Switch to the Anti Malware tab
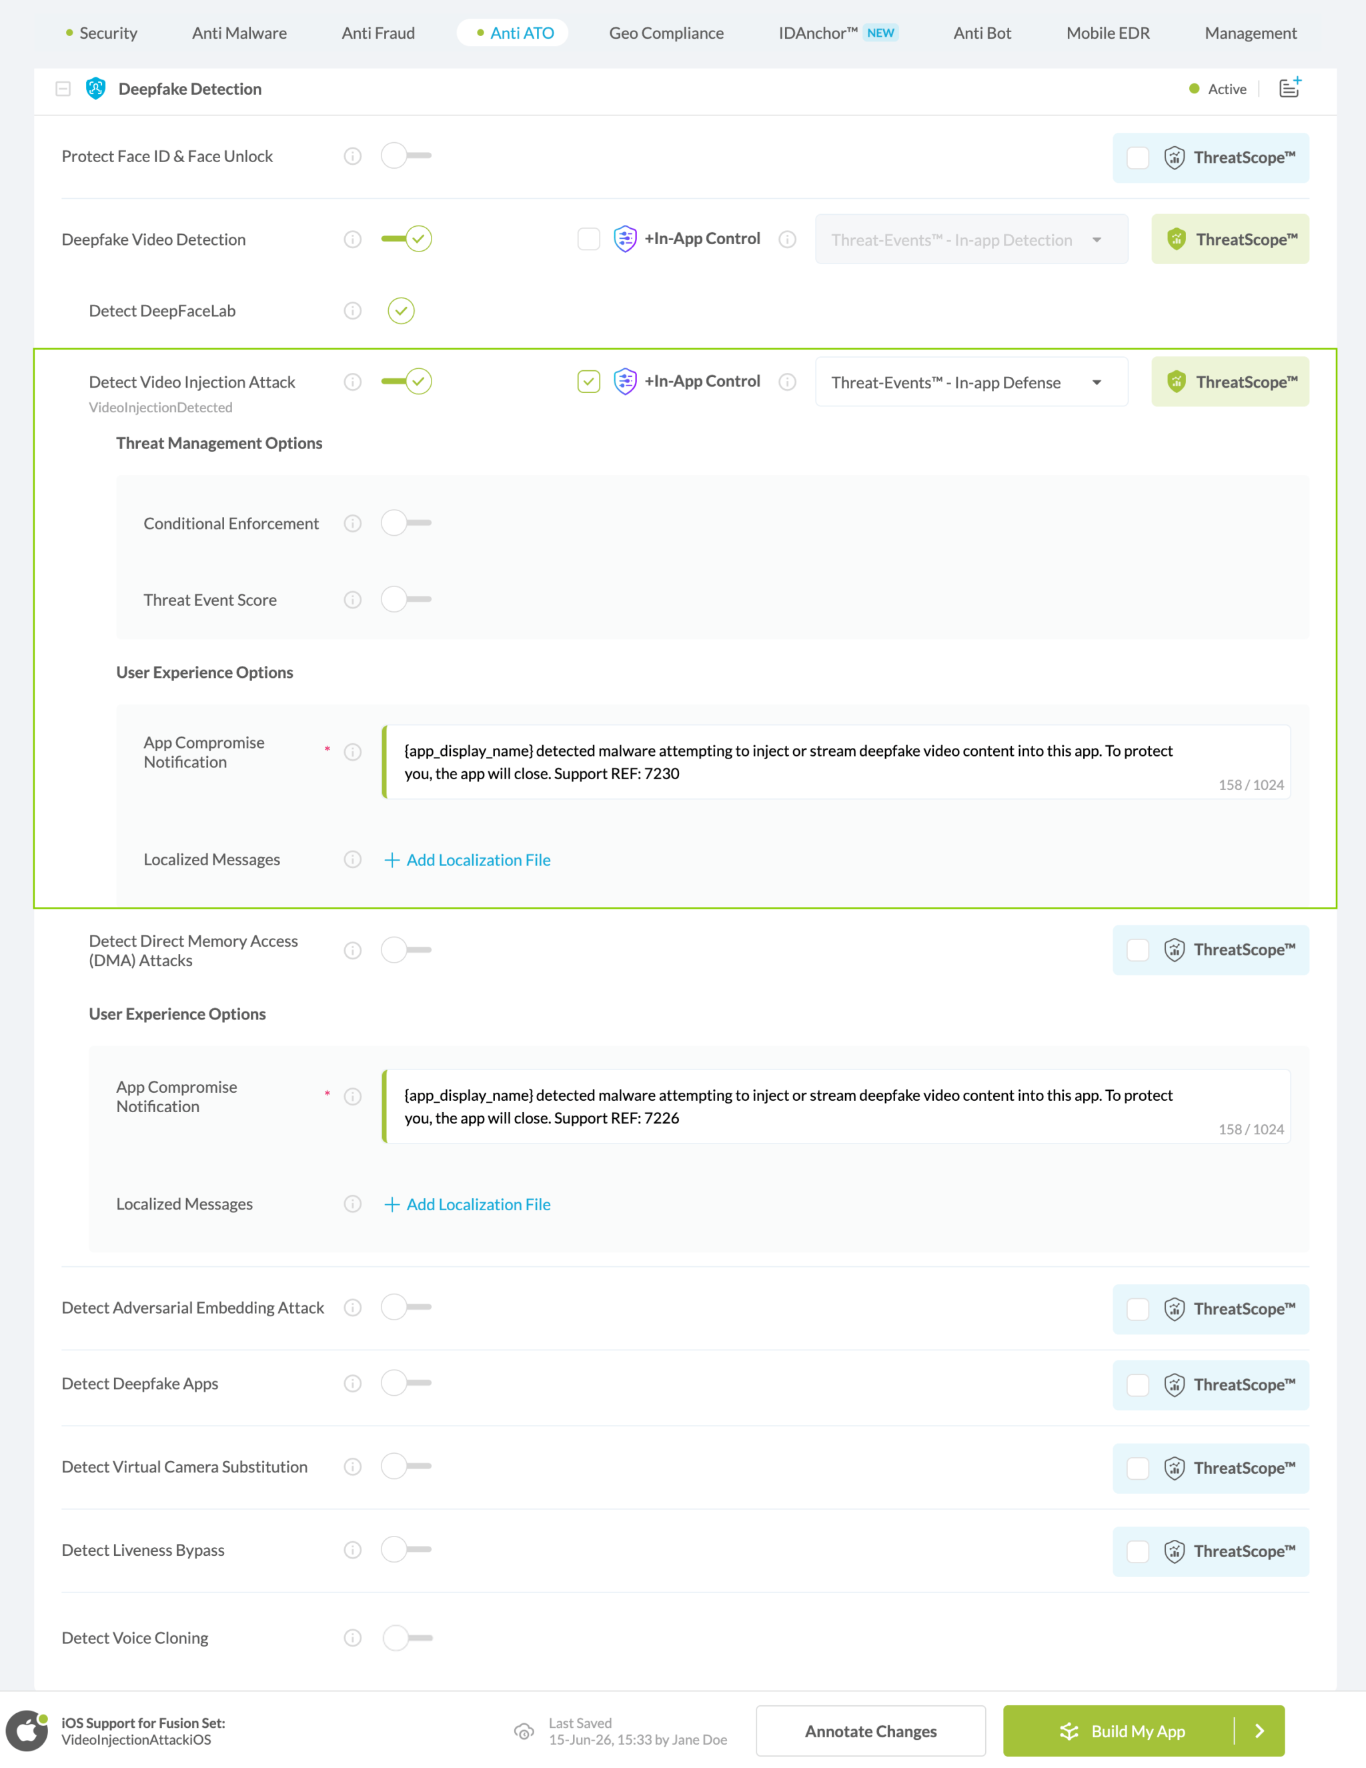The image size is (1366, 1768). pos(239,33)
